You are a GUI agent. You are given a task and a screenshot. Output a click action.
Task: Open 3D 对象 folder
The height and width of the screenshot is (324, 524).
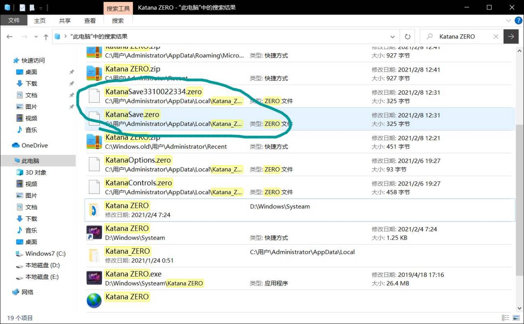point(36,172)
